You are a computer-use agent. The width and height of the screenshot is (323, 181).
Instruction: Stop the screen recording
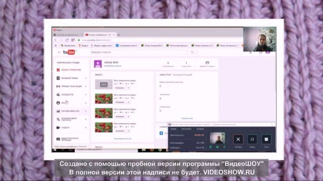pyautogui.click(x=266, y=139)
